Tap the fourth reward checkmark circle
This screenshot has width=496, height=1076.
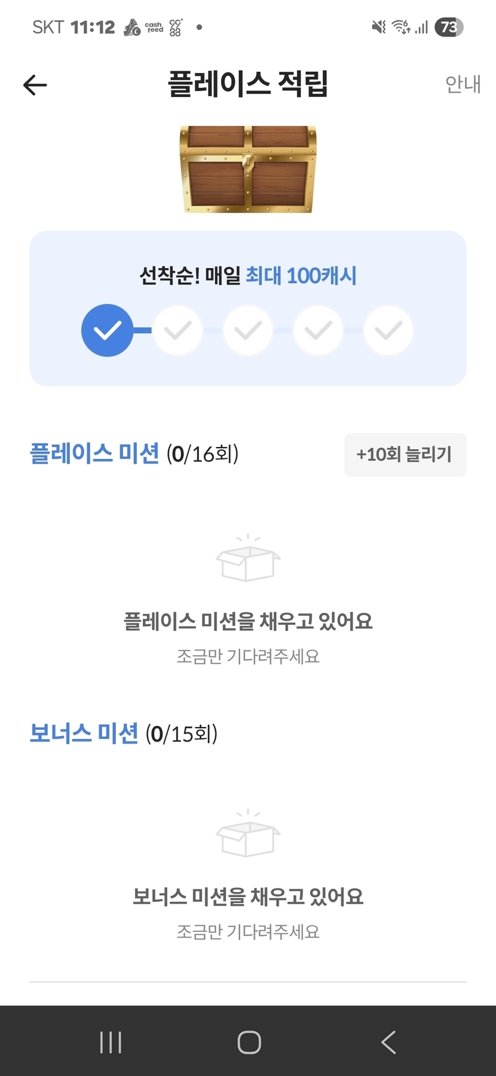pyautogui.click(x=318, y=330)
